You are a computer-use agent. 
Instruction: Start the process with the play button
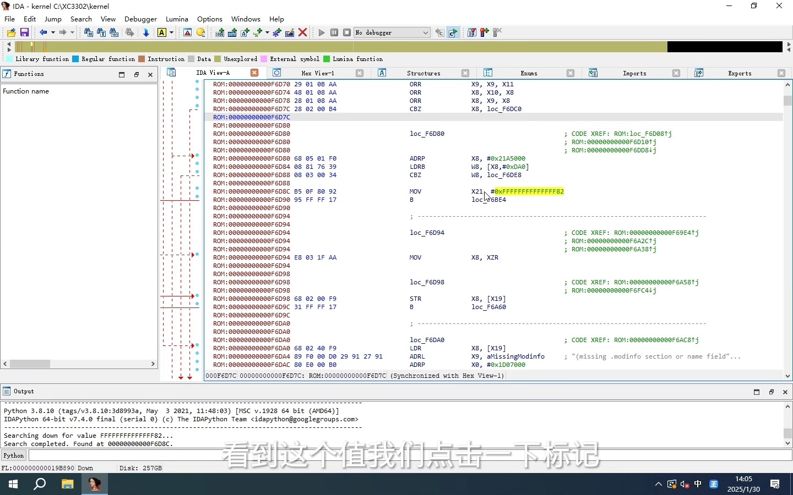pos(322,33)
